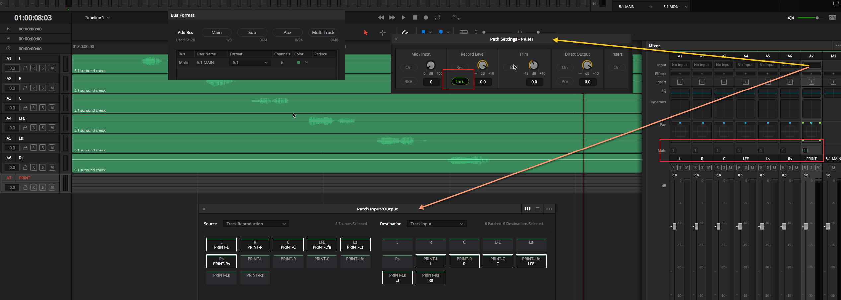The image size is (841, 300).
Task: Select the LFE PRINT-Lfe source patch
Action: tap(322, 245)
